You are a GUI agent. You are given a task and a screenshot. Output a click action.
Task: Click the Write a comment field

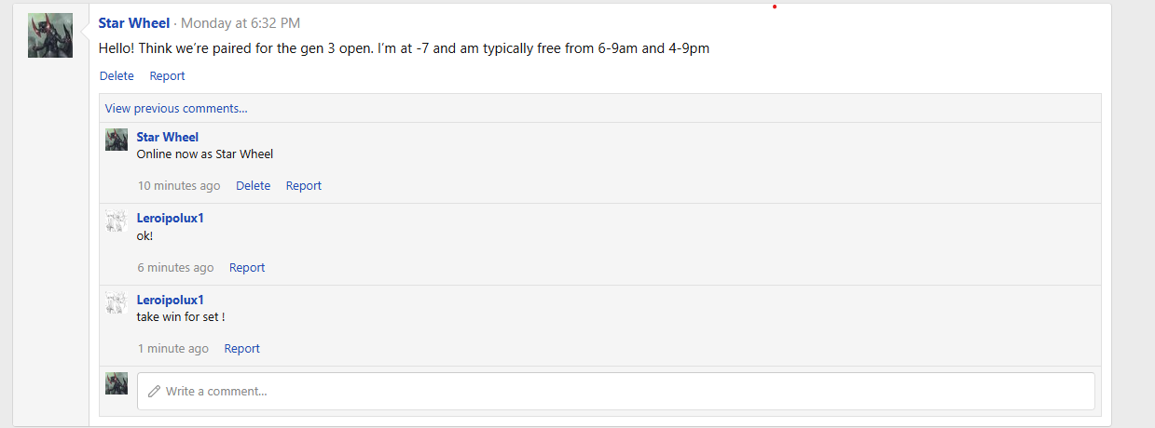616,392
